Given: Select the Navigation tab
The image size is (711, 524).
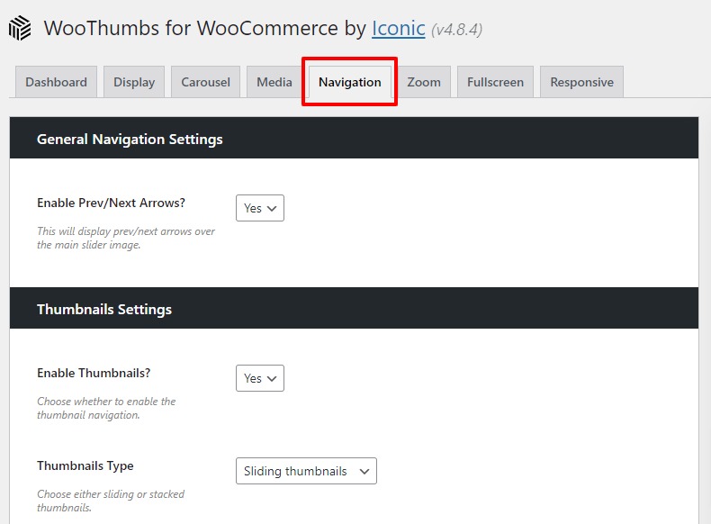Looking at the screenshot, I should point(349,82).
